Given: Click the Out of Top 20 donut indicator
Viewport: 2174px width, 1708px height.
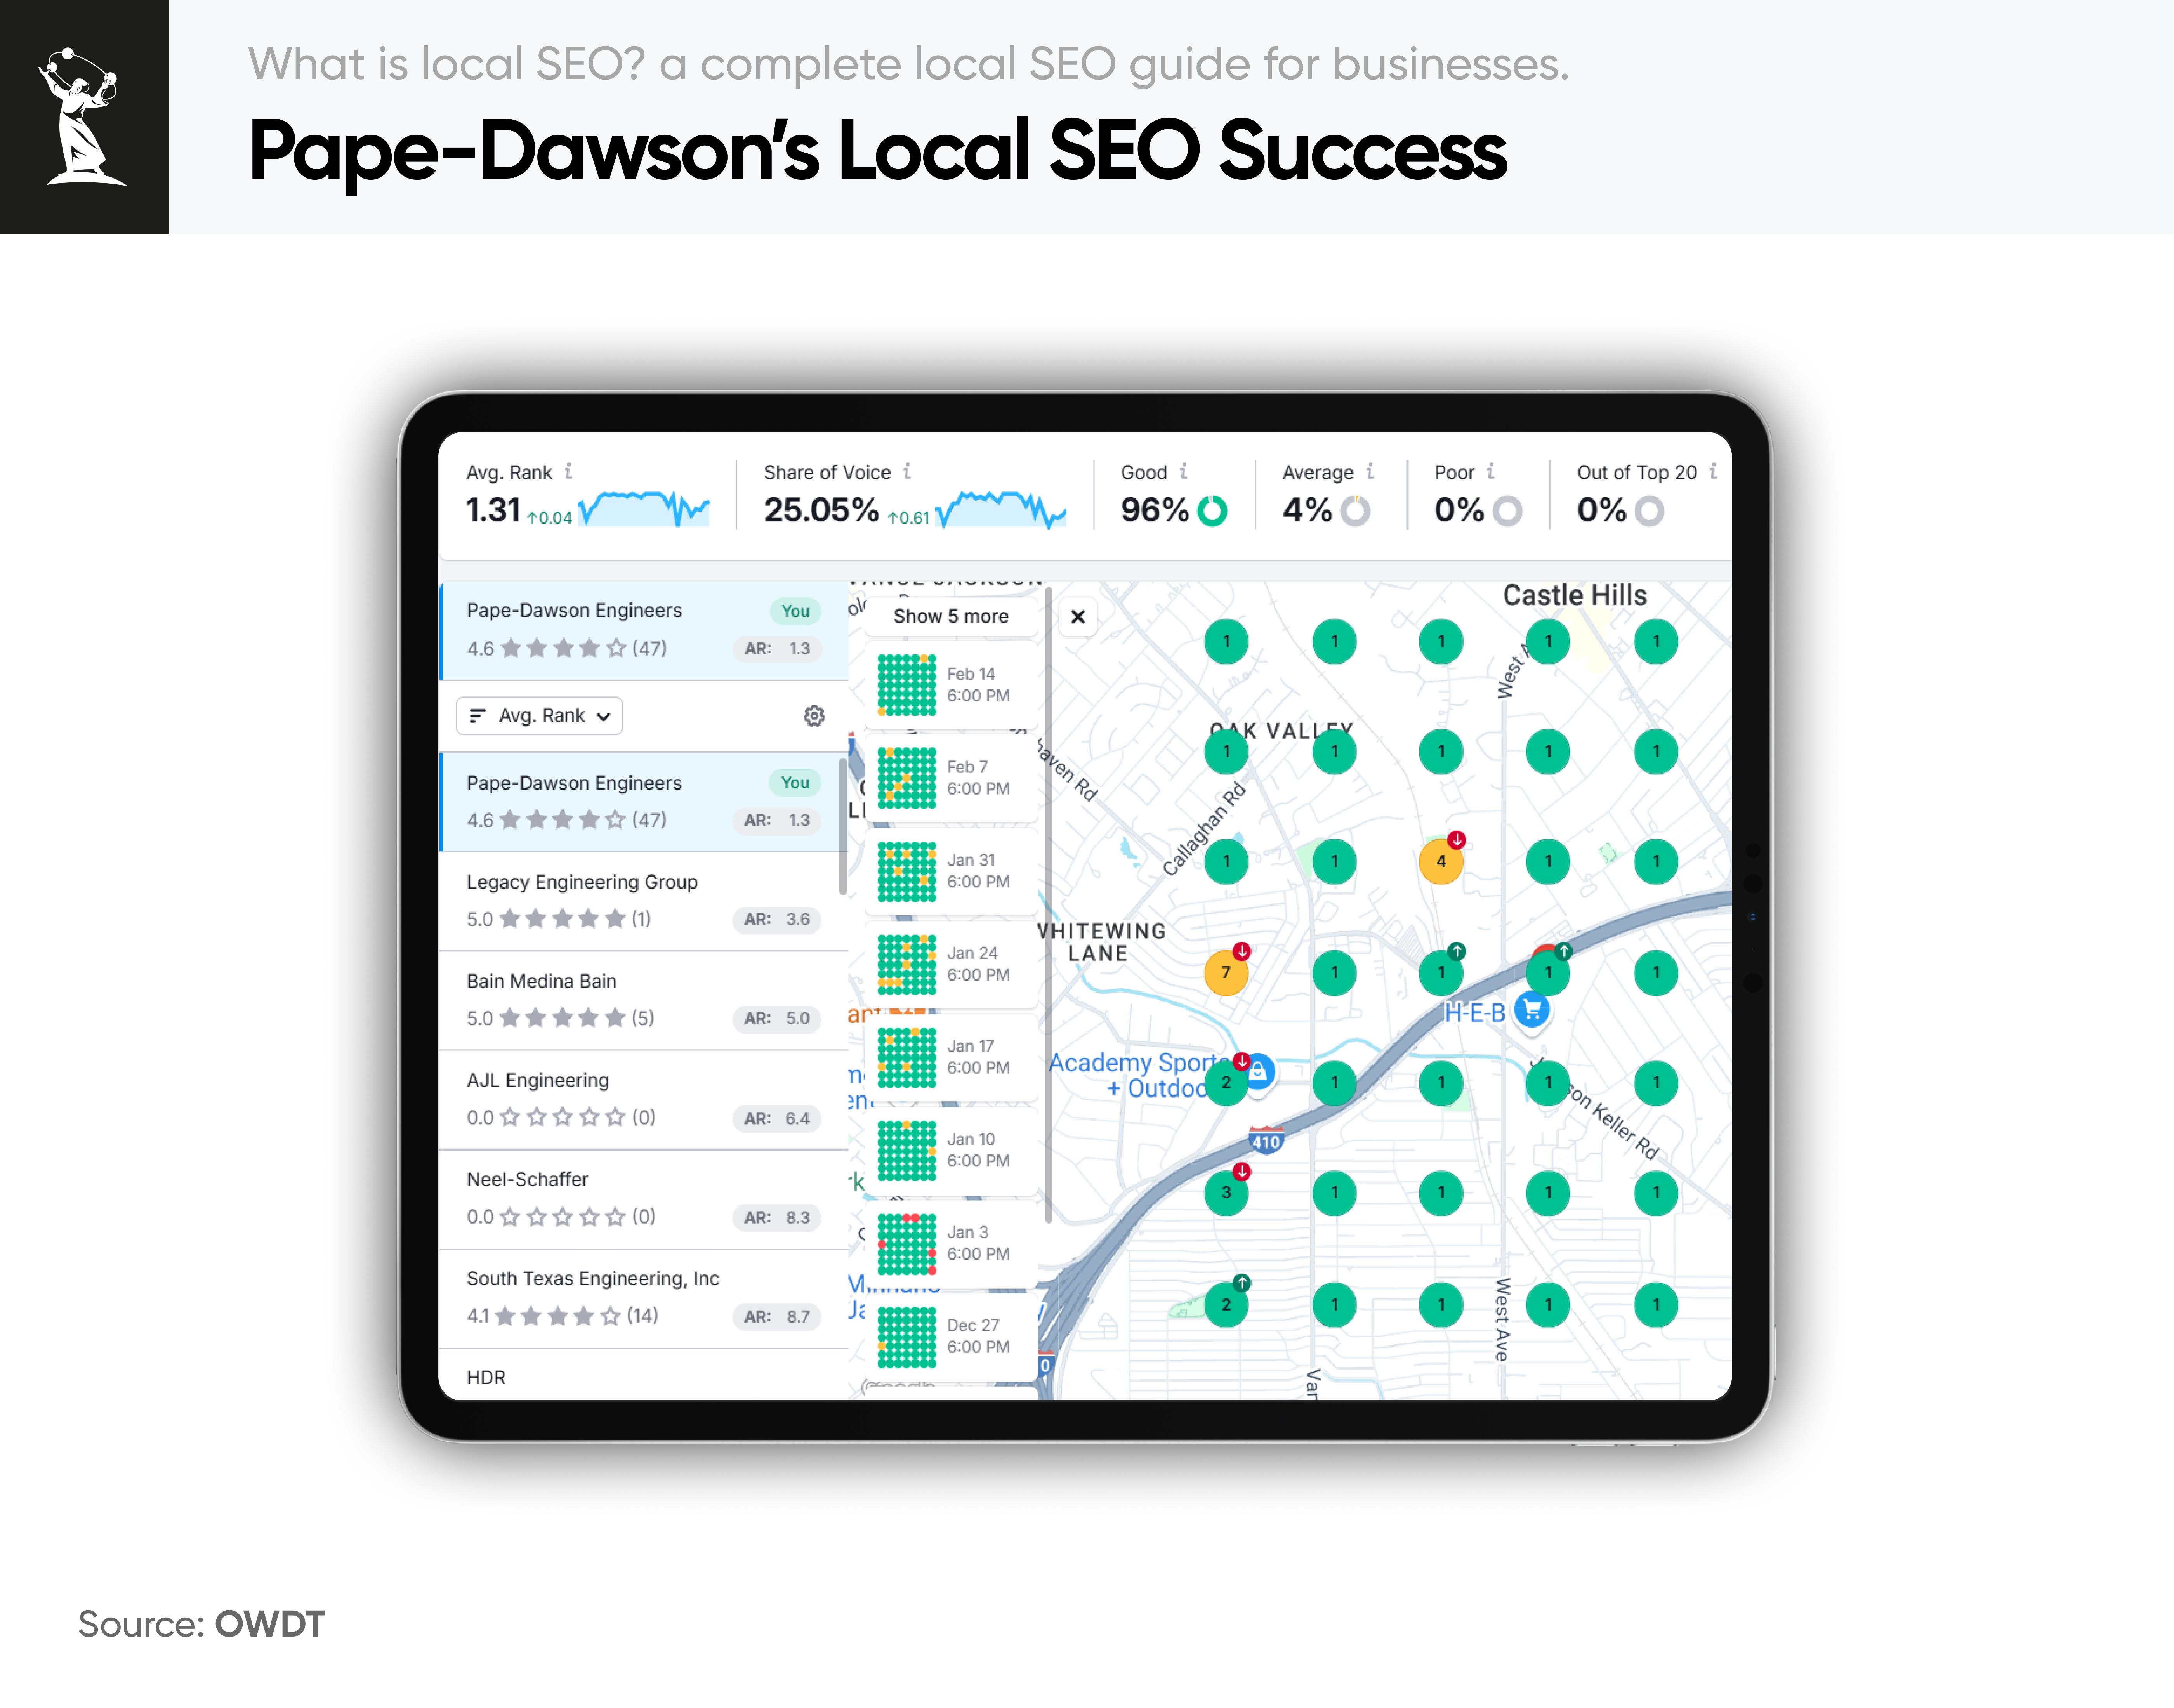Looking at the screenshot, I should pos(1649,511).
